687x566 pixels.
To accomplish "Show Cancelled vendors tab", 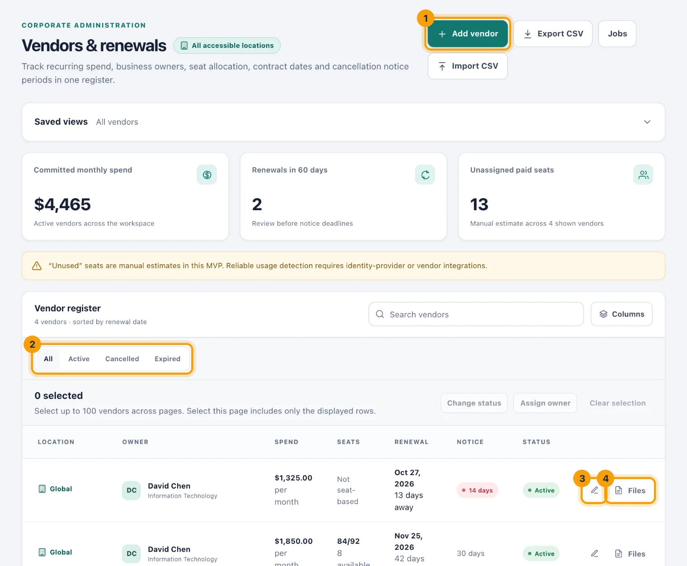I will coord(122,359).
